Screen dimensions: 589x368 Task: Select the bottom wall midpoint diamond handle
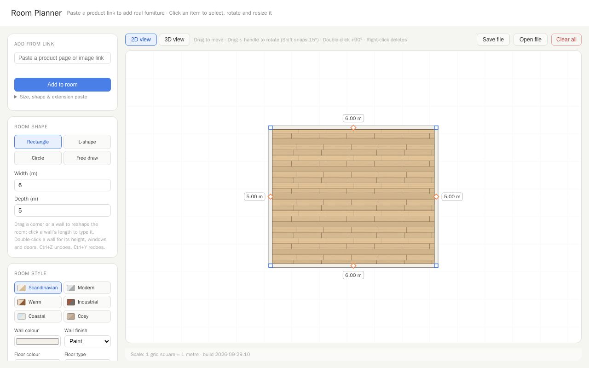coord(353,265)
